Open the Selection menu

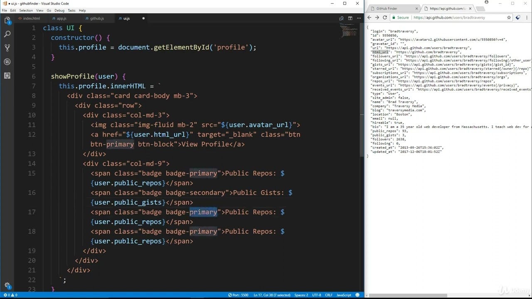[26, 10]
